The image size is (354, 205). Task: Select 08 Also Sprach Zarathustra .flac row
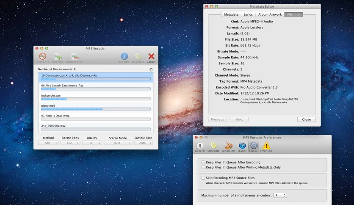96,87
